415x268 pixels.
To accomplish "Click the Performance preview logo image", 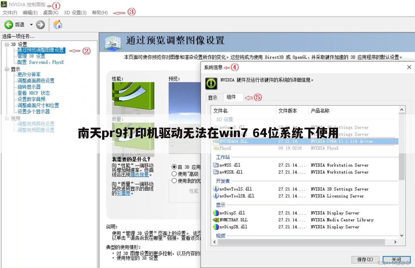I will tap(133, 98).
